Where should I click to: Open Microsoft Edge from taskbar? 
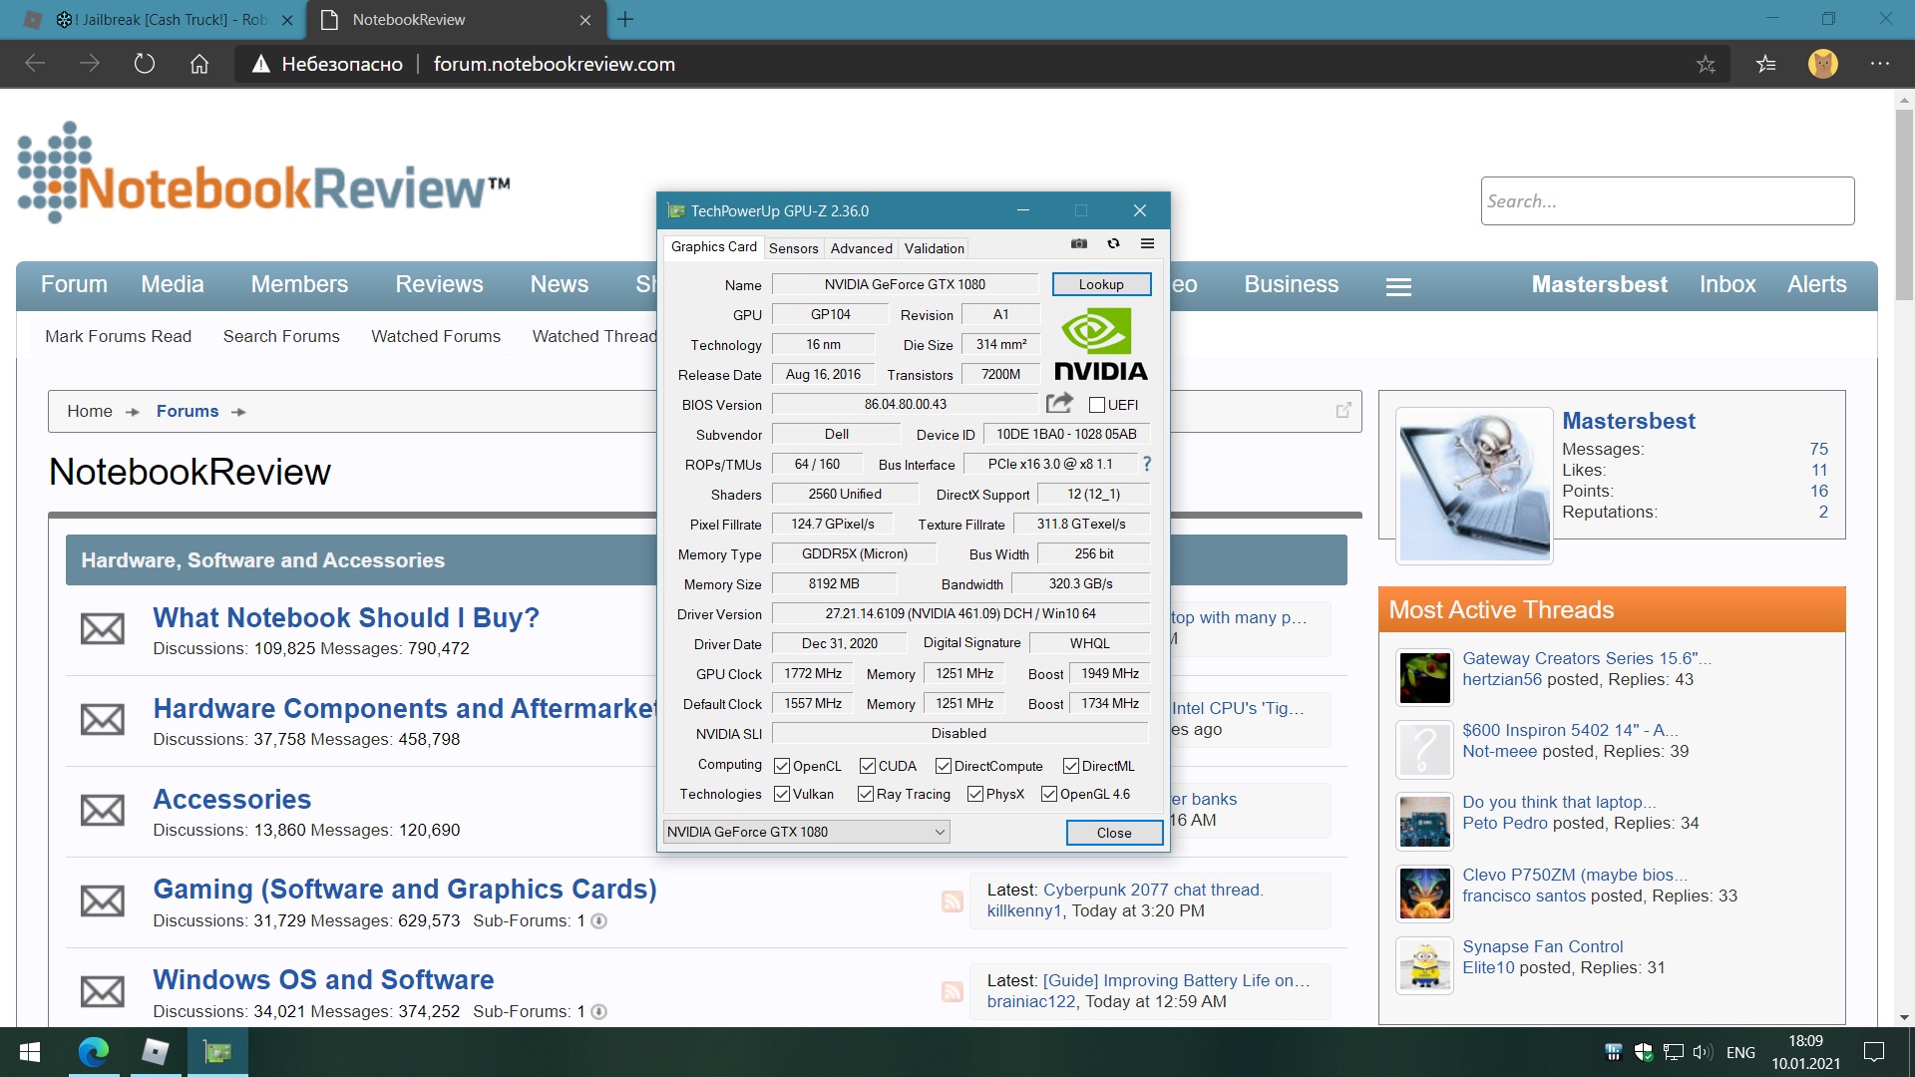(x=93, y=1052)
